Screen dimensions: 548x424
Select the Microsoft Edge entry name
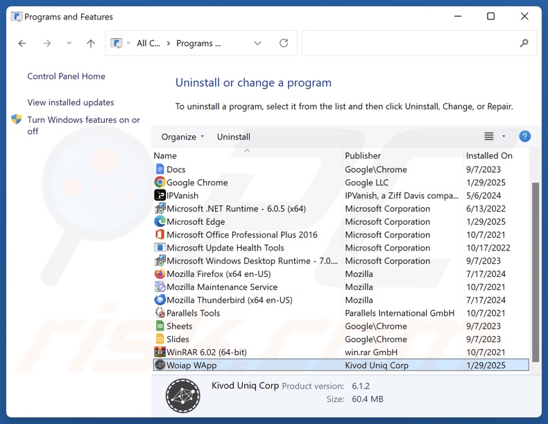click(x=196, y=221)
